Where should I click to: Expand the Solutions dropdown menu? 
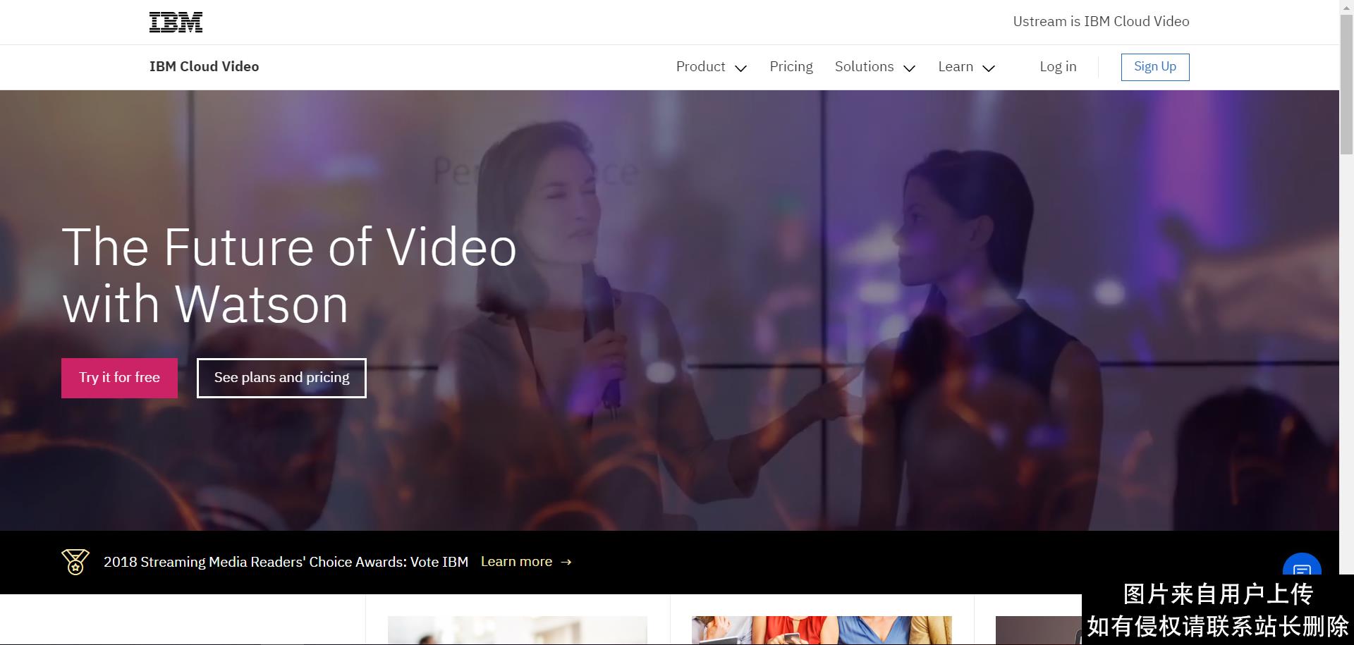click(874, 67)
